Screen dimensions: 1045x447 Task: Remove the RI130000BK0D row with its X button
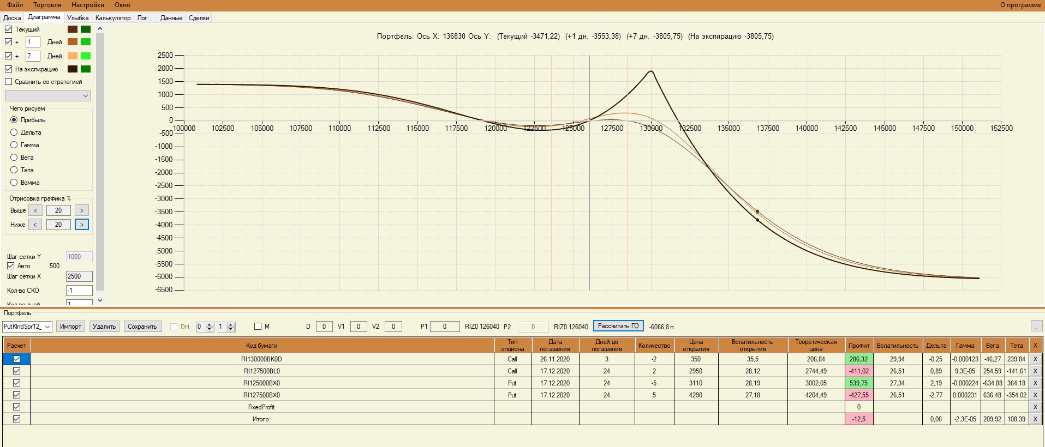(1035, 359)
